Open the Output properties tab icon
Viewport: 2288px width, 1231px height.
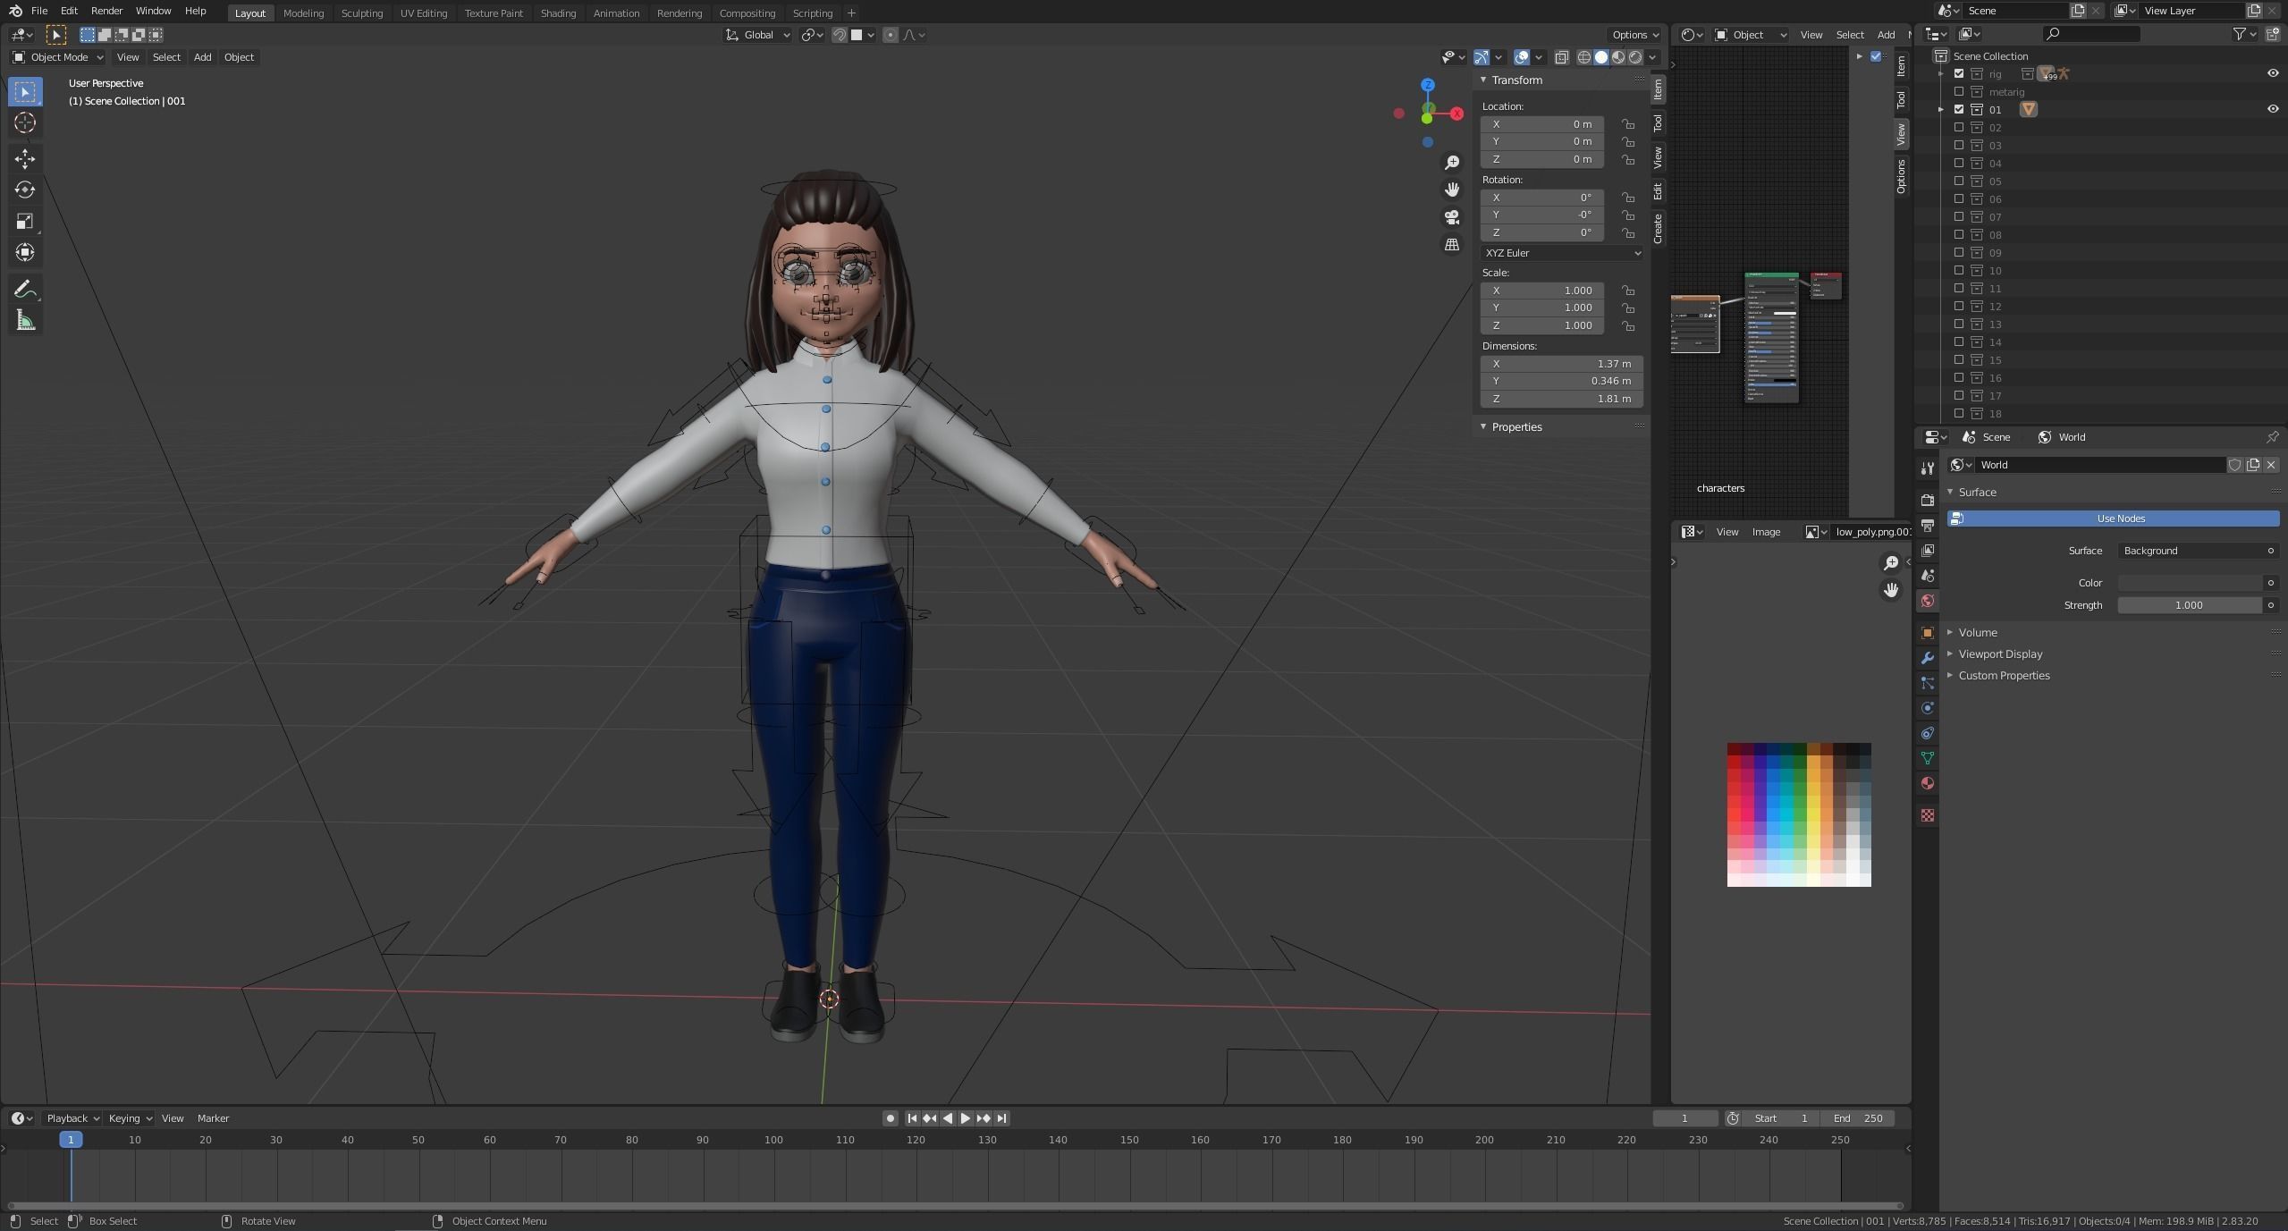(1928, 525)
